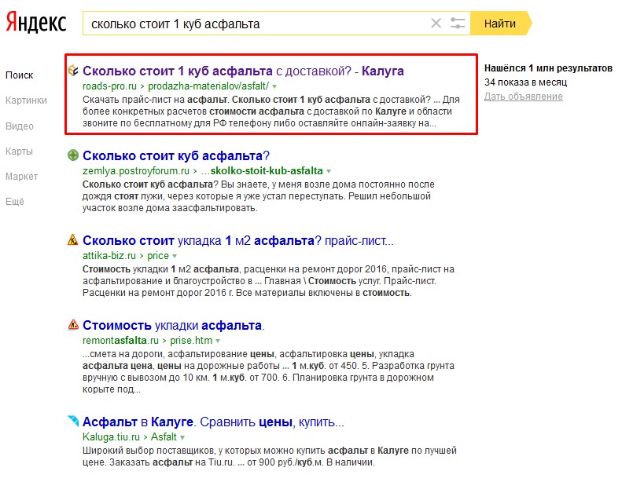Expand dropdown arrow next to Kaluga.tiu.ru Asfalt

(x=182, y=437)
